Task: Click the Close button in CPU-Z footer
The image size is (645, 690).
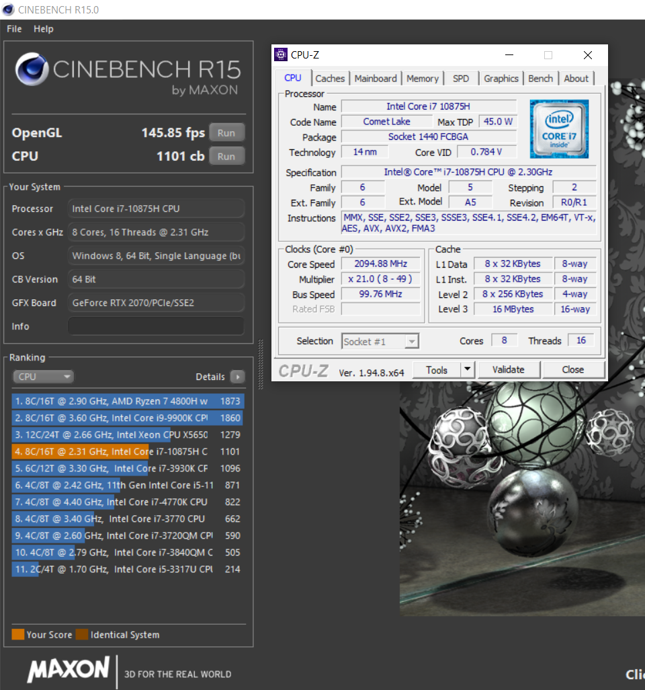Action: [573, 370]
